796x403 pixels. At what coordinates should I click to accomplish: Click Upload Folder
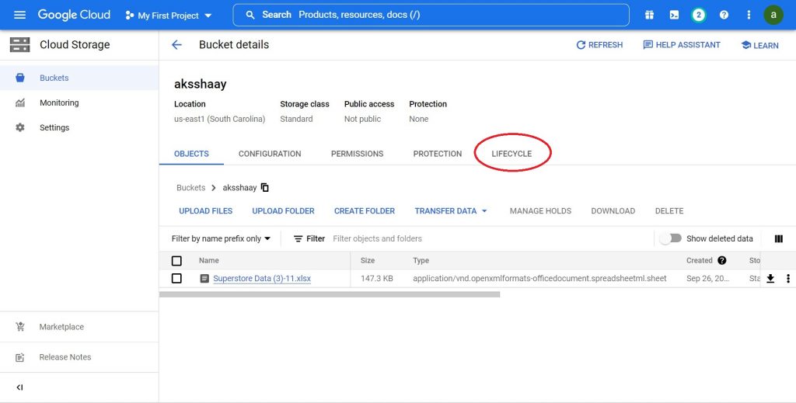point(283,211)
